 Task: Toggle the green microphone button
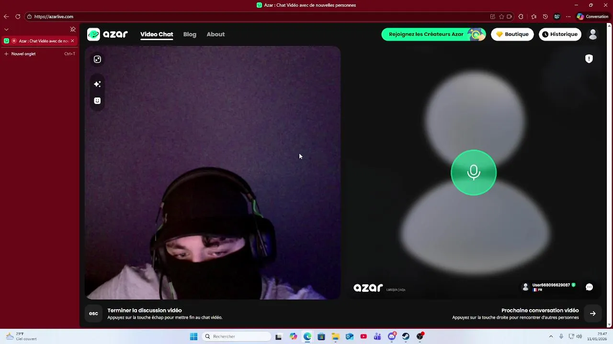pyautogui.click(x=474, y=172)
